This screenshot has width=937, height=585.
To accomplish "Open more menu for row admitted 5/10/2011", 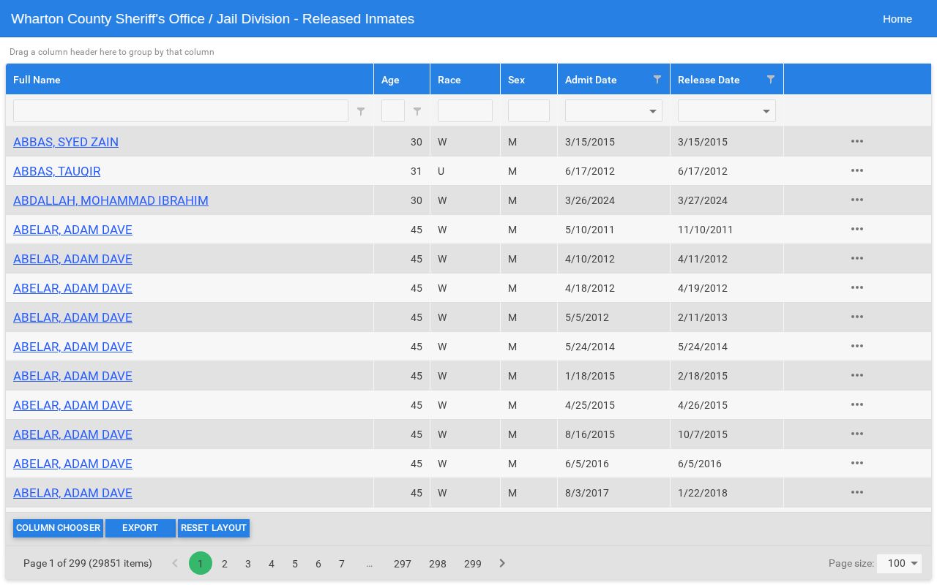I will (x=857, y=229).
